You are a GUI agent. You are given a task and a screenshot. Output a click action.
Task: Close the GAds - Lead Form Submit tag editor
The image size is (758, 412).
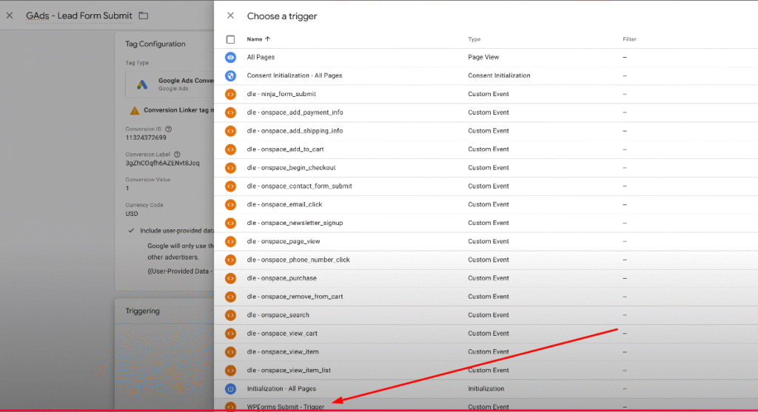(x=9, y=16)
